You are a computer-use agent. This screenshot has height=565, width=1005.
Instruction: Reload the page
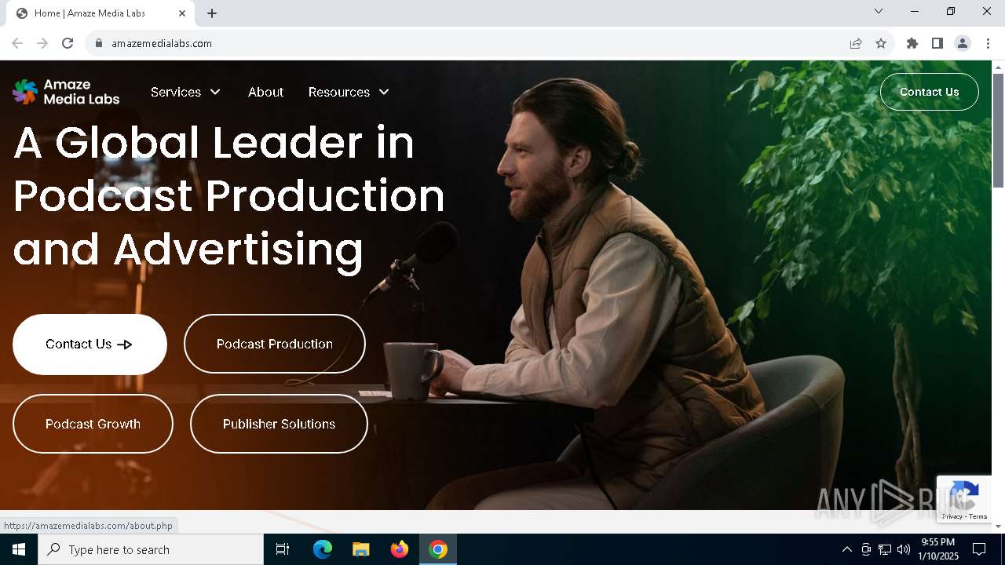[x=68, y=43]
